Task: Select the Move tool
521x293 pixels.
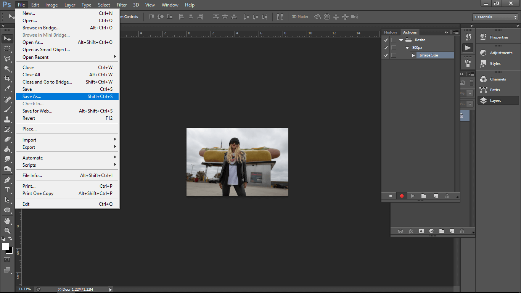Action: 7,39
